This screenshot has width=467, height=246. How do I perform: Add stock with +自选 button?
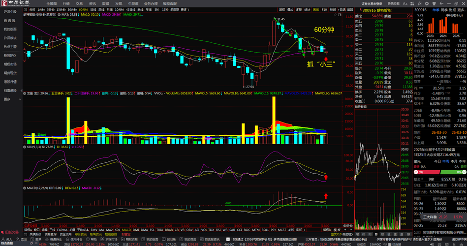(x=342, y=10)
